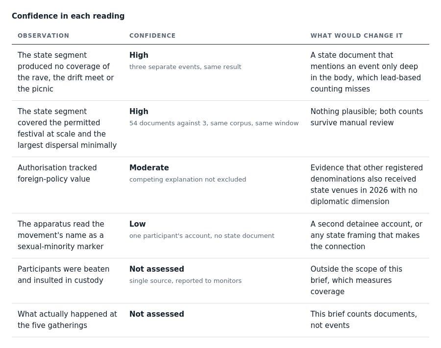Click 'Authorisation tracked foreign-policy value' observation
Screen dimensions: 441x348
57,173
